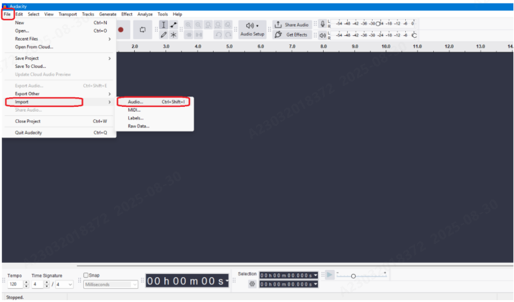The height and width of the screenshot is (302, 514).
Task: Open the Select menu
Action: 33,14
